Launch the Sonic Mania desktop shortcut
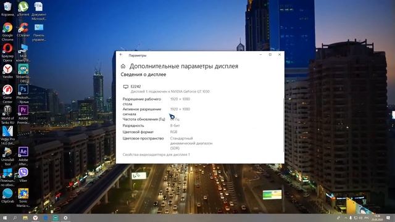Viewport: 395px width, 222px height. coord(23,198)
